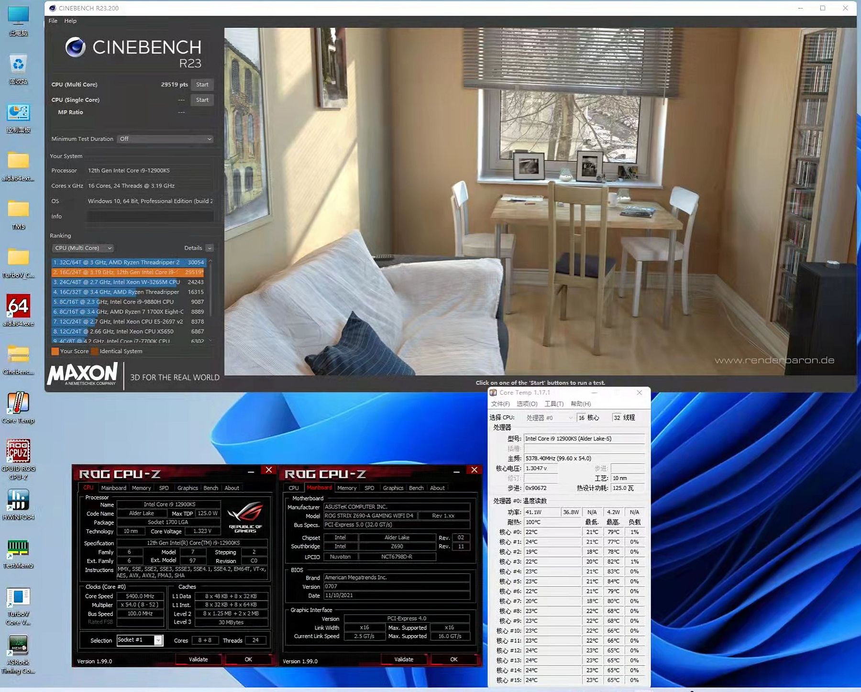Select the highlighted 12th Gen Core i9 ranking row
This screenshot has height=692, width=861.
129,272
